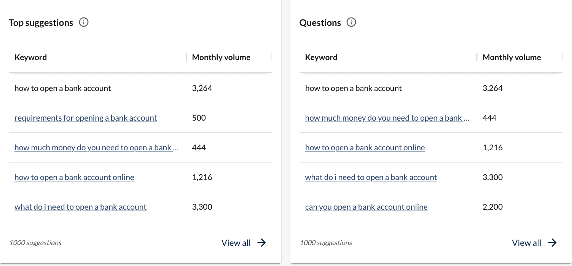Screen dimensions: 572x266
Task: Select first row 'how to open a bank account' in Questions
Action: point(353,88)
